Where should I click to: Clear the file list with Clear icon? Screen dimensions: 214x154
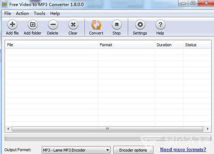(x=73, y=25)
